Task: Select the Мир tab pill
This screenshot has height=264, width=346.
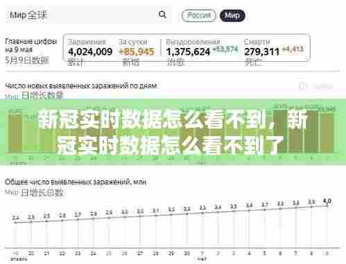Action: [x=232, y=15]
